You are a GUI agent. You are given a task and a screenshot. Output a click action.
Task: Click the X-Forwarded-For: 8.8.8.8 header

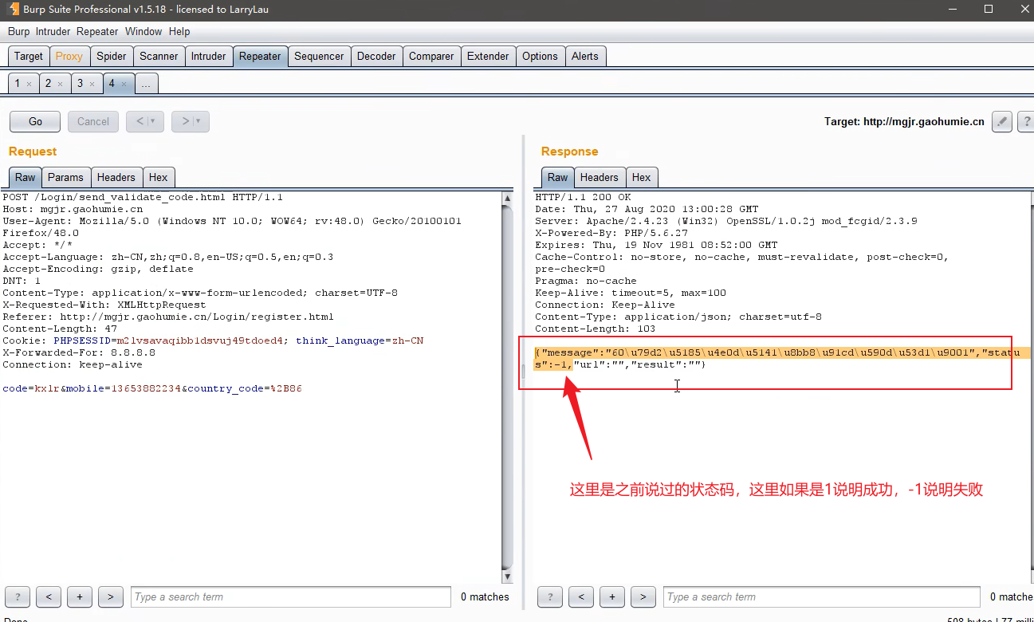[x=79, y=352]
